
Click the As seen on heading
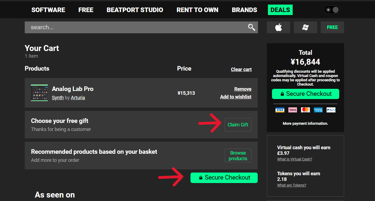[55, 195]
